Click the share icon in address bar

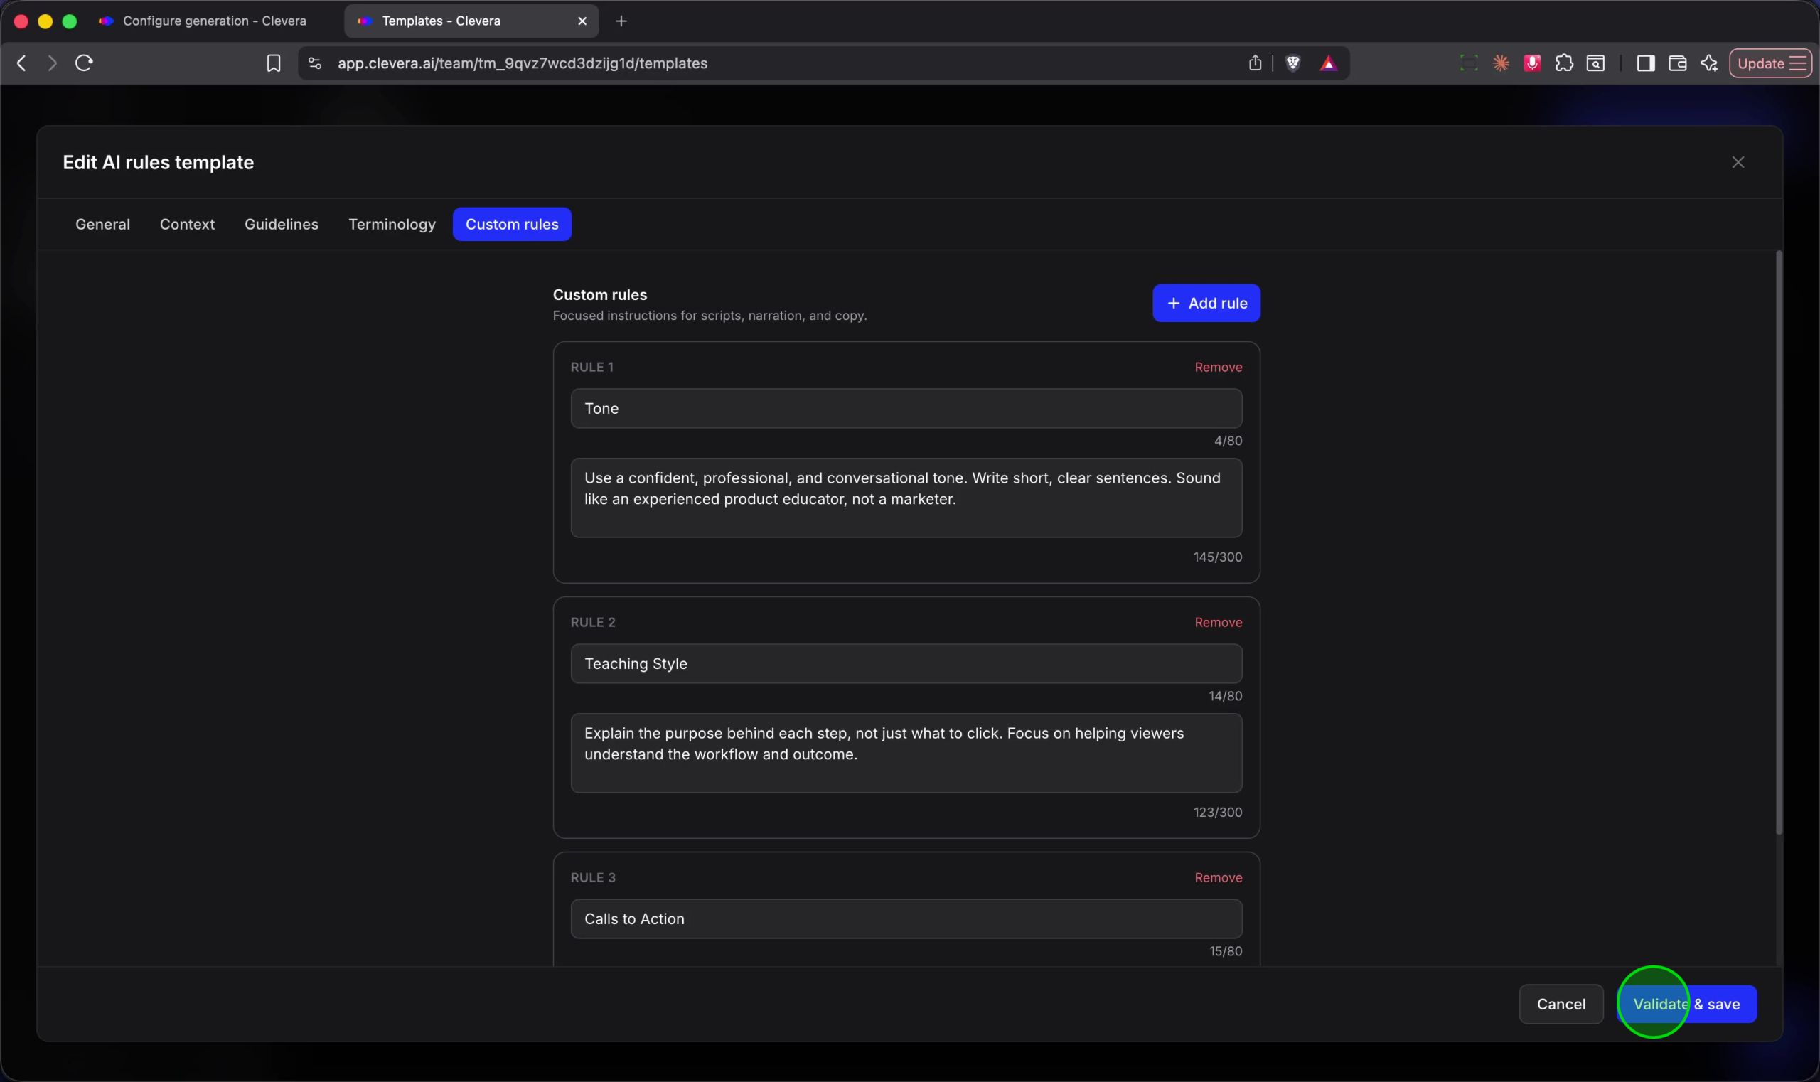[1255, 63]
